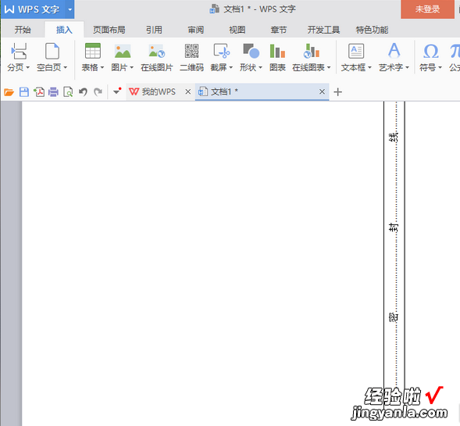Open the 章节 ribbon tab
The image size is (460, 426).
278,30
